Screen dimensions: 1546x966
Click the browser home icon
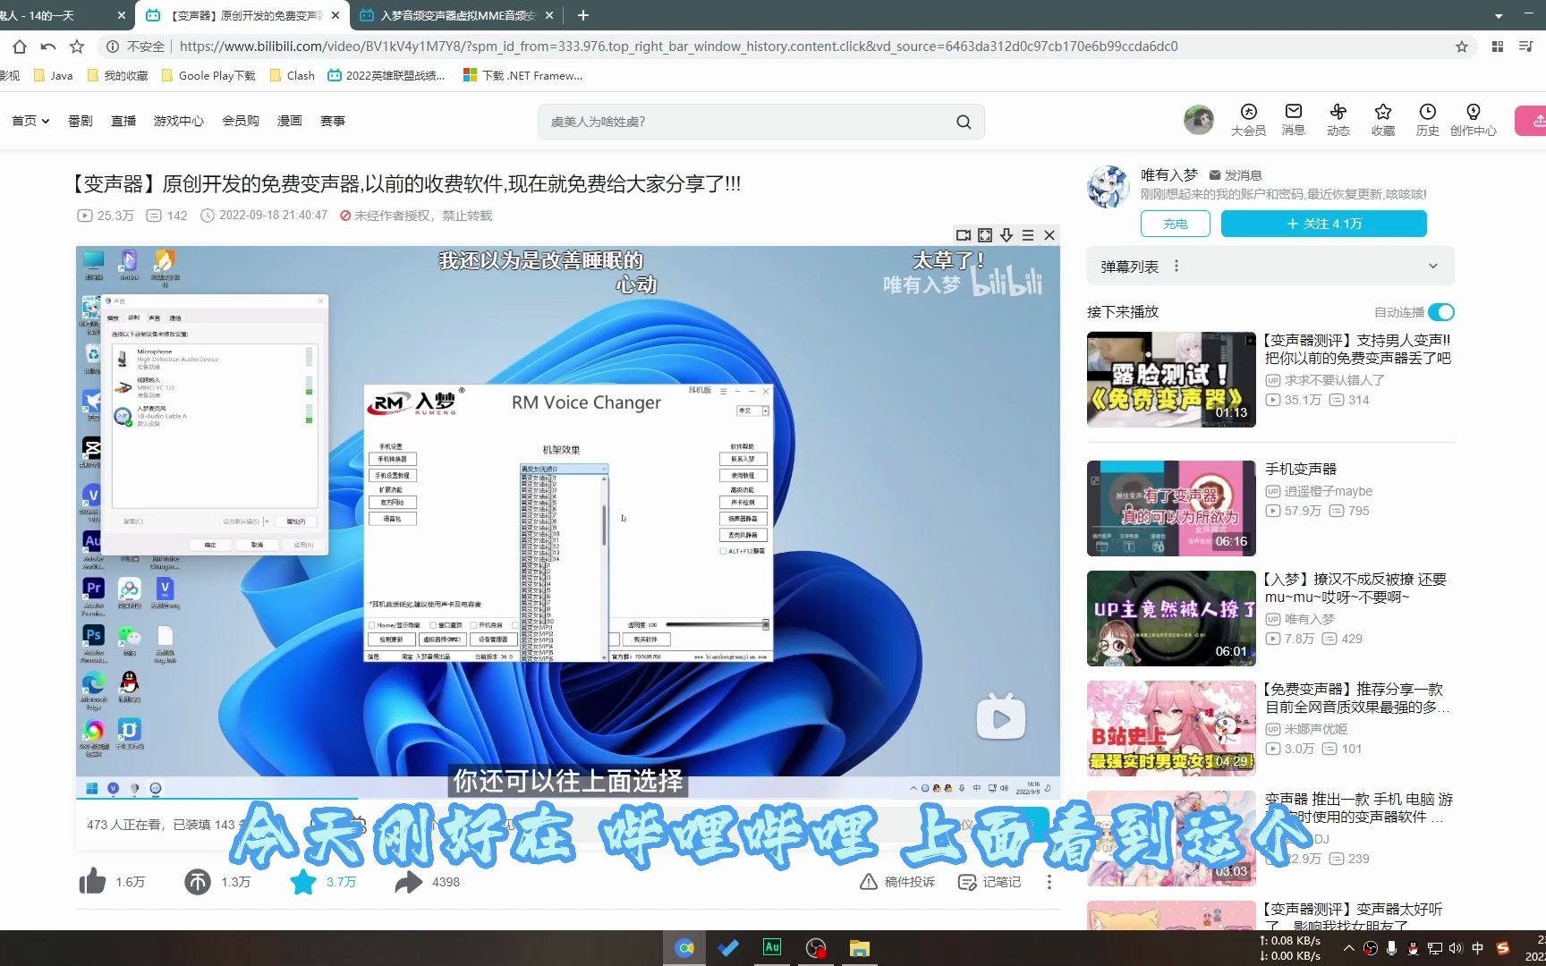[20, 47]
